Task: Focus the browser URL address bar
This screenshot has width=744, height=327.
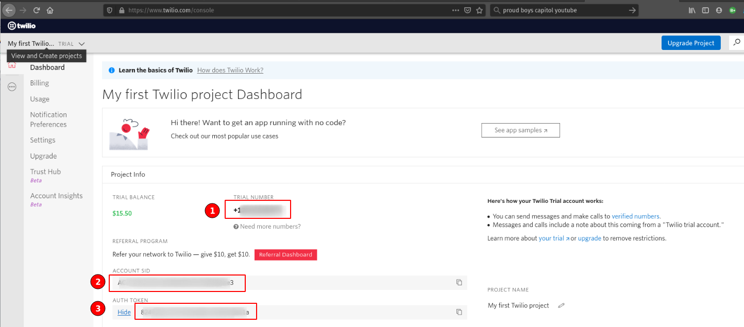Action: point(283,10)
